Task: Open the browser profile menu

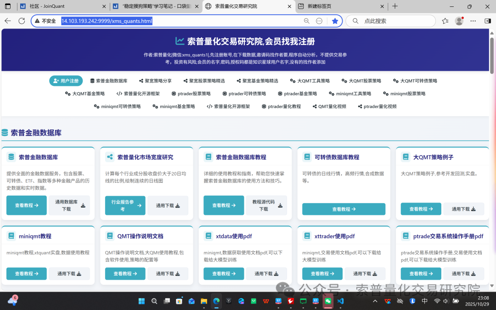Action: pos(459,21)
